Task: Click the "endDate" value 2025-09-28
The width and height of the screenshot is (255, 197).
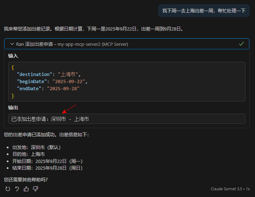Action: point(61,88)
